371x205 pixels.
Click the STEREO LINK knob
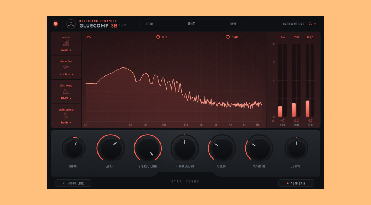point(148,148)
